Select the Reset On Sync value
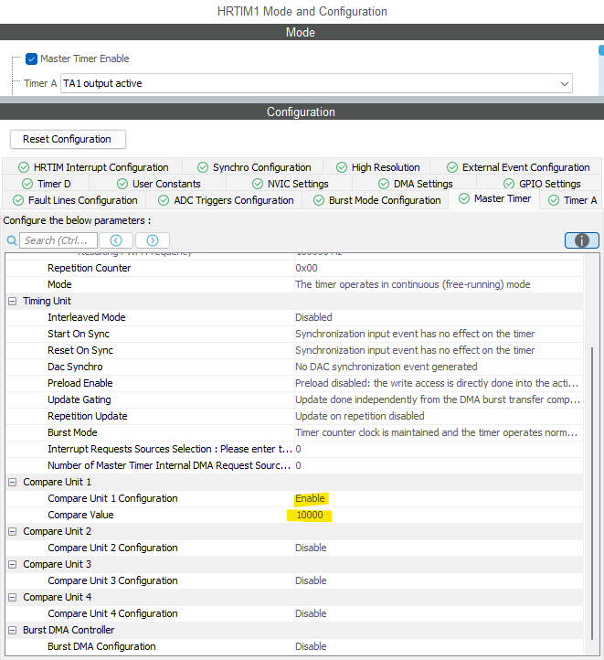Viewport: 604px width, 660px height. [415, 350]
